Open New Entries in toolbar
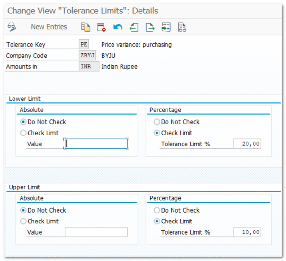The image size is (286, 261). tap(49, 27)
